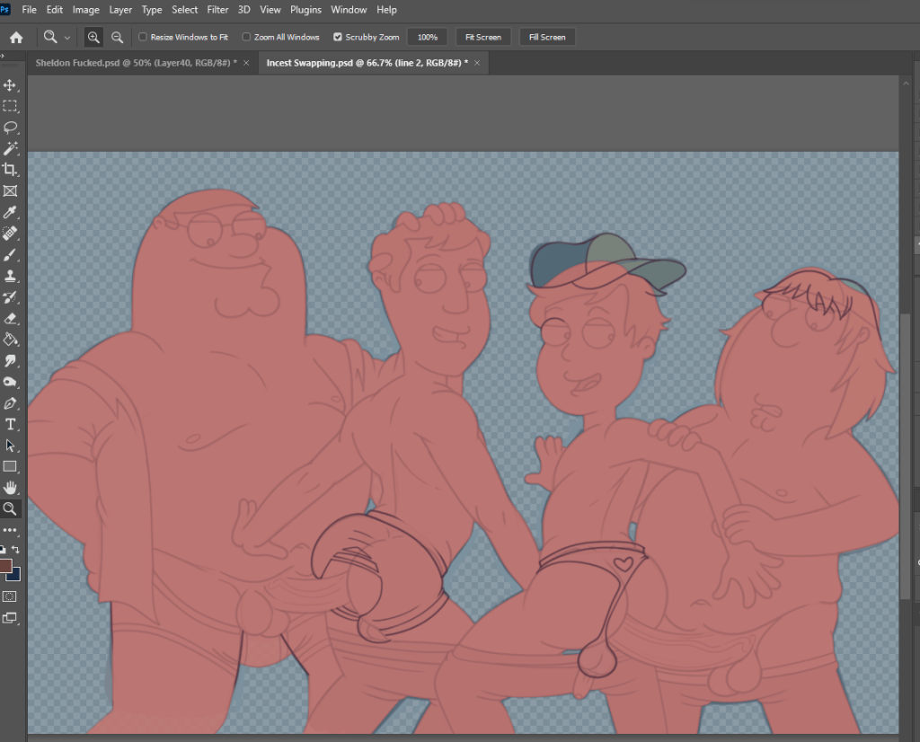Select the Eraser tool
The image size is (920, 742).
11,319
